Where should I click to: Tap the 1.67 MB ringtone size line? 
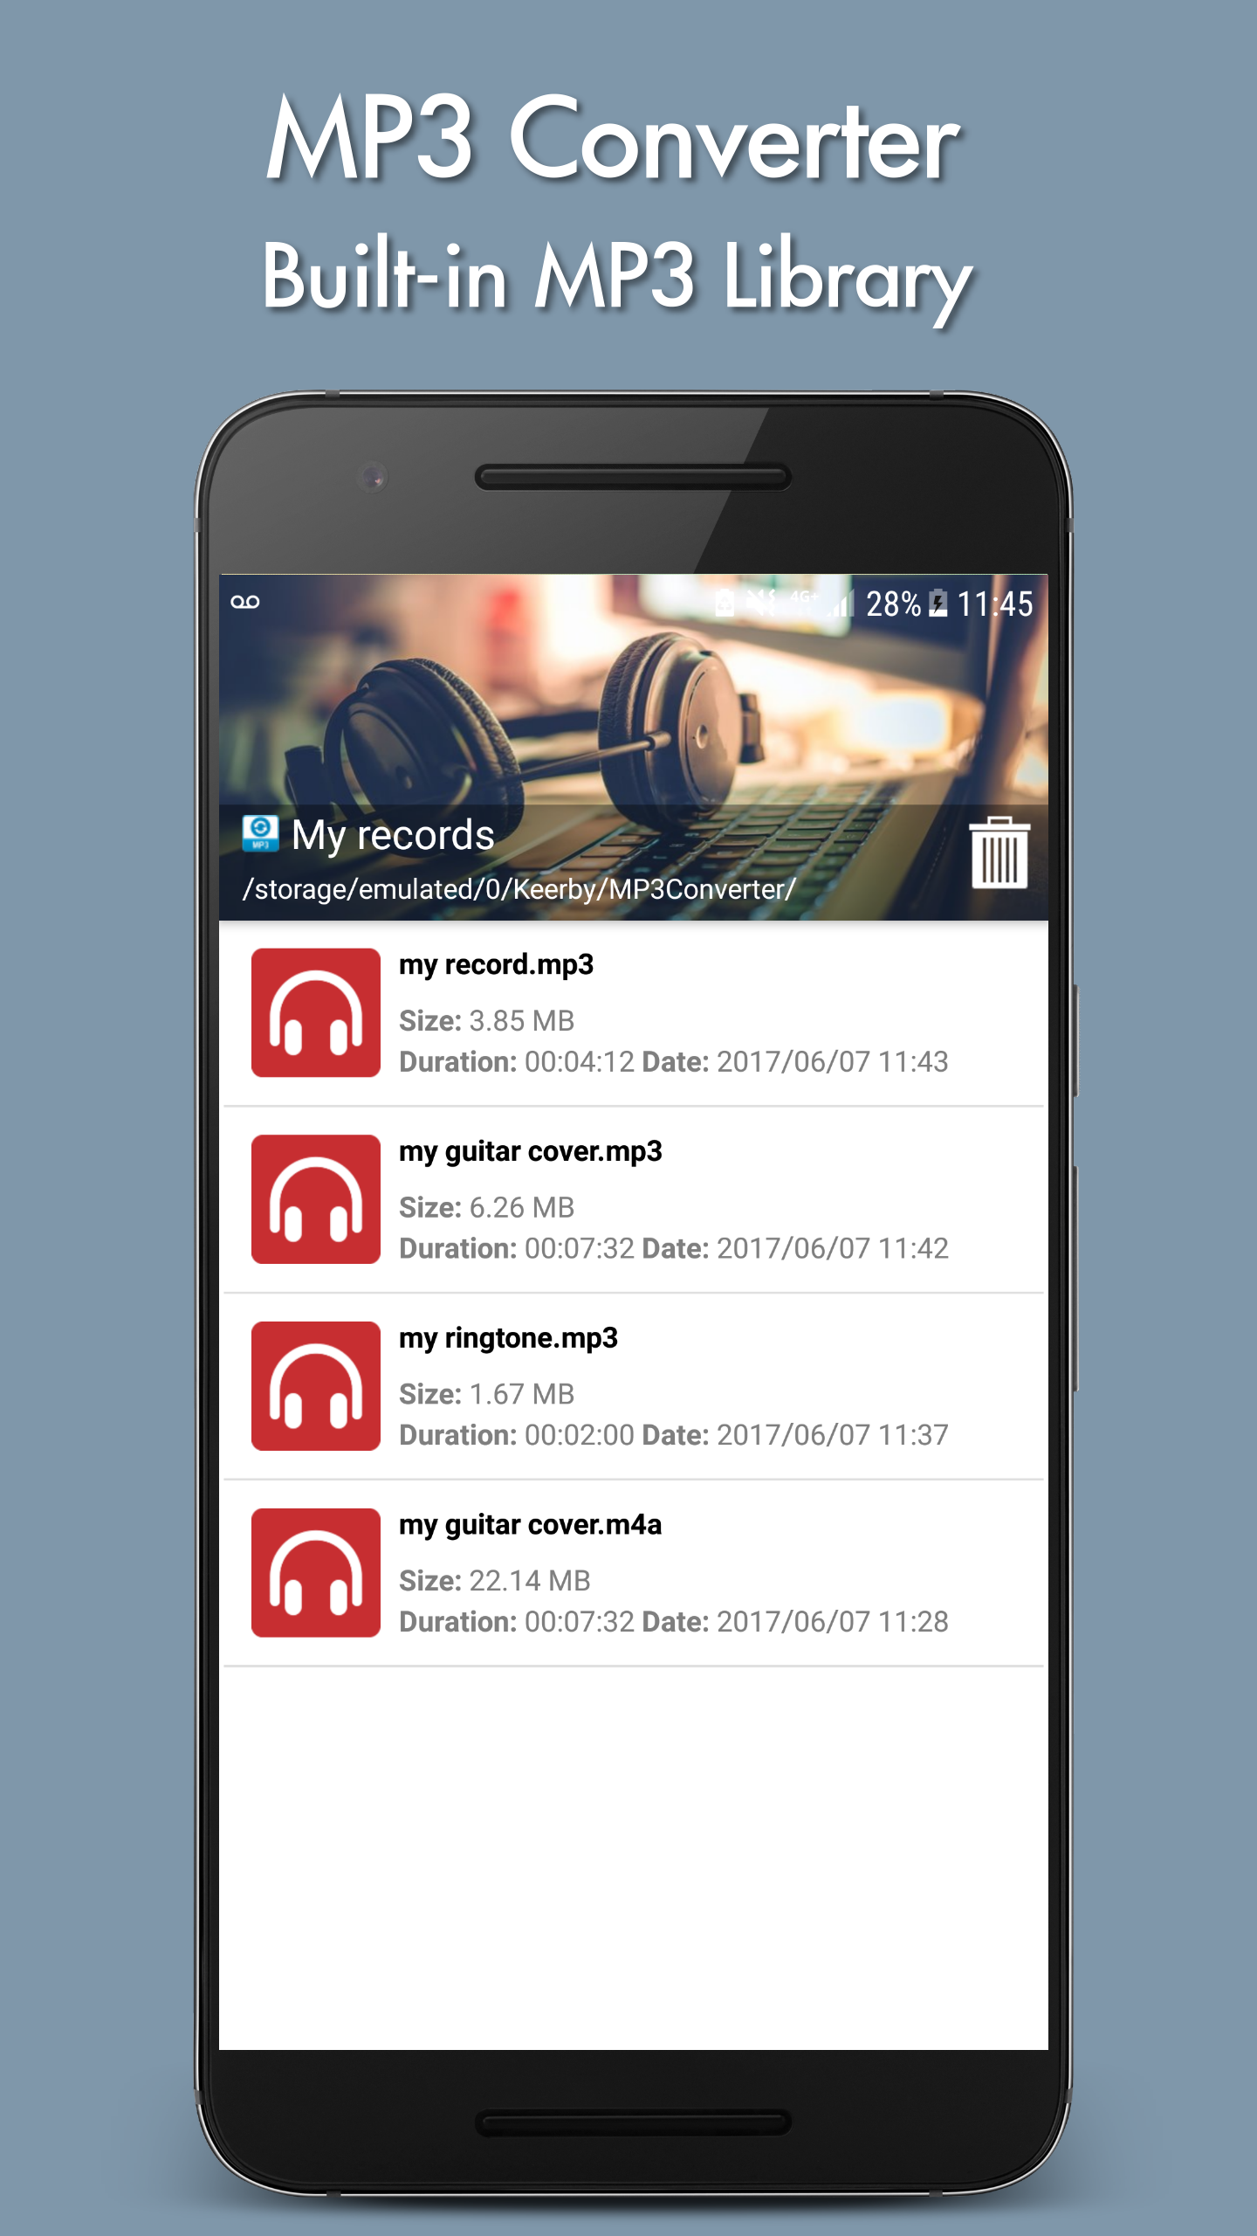coord(486,1394)
